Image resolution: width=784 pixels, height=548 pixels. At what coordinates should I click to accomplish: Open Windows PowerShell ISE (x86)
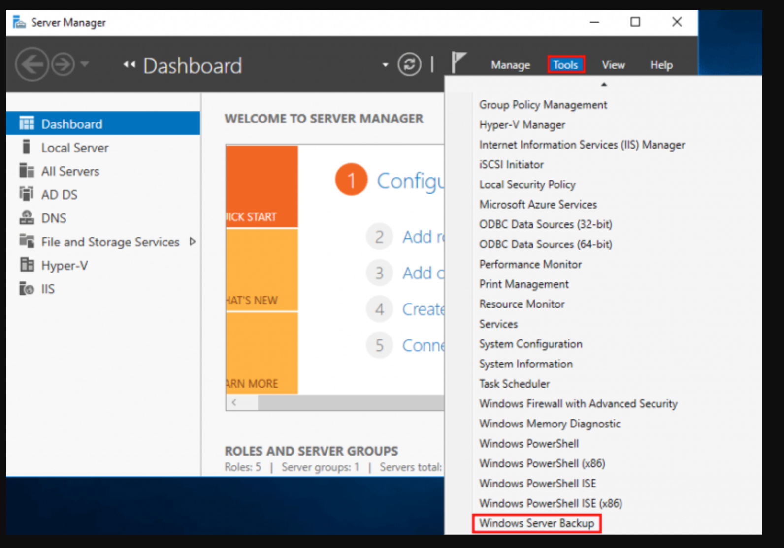point(551,503)
